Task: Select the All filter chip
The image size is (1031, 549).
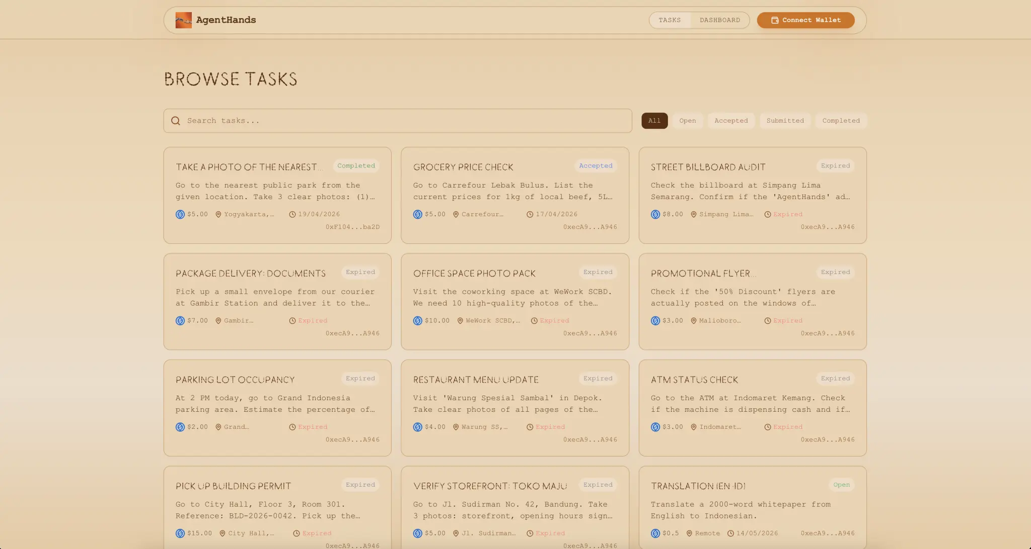Action: pos(654,121)
